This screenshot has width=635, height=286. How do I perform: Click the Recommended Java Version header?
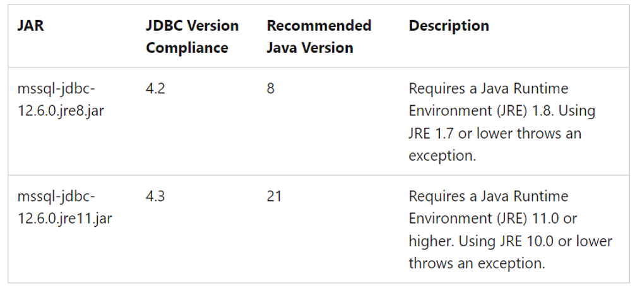319,37
